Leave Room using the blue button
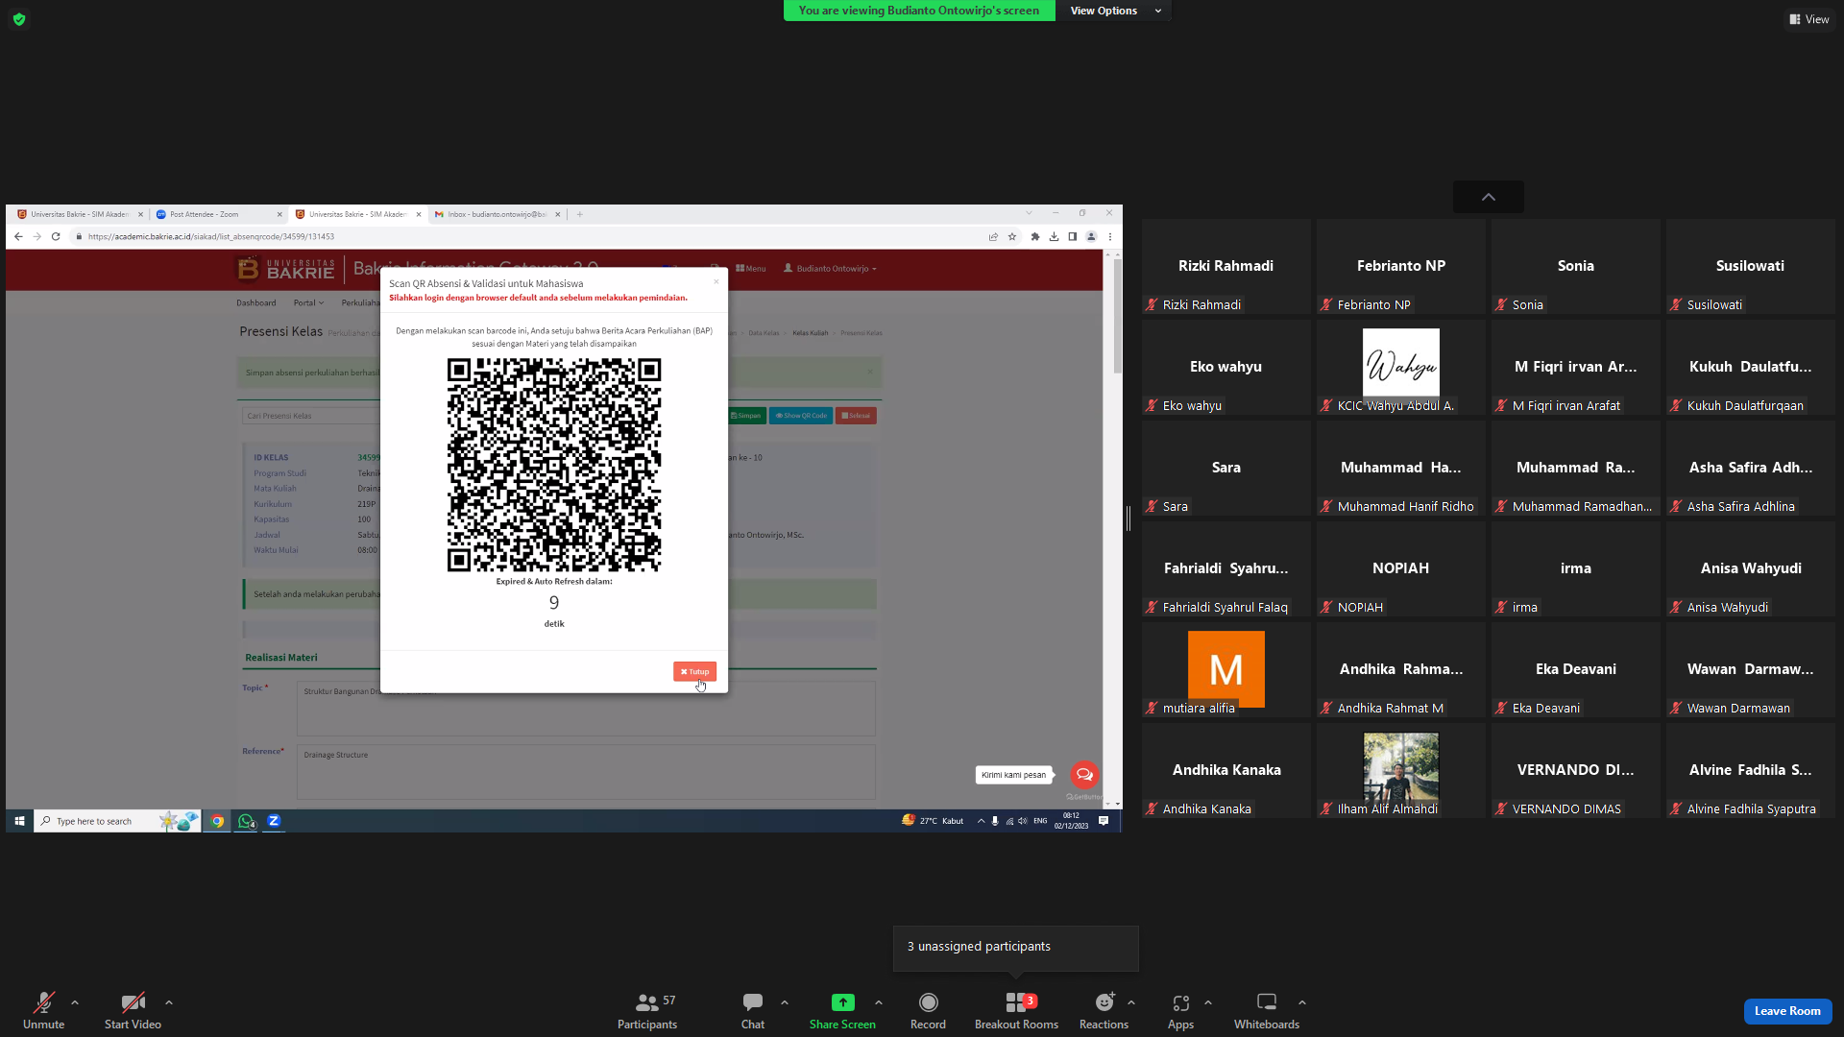The width and height of the screenshot is (1844, 1037). (1787, 1011)
